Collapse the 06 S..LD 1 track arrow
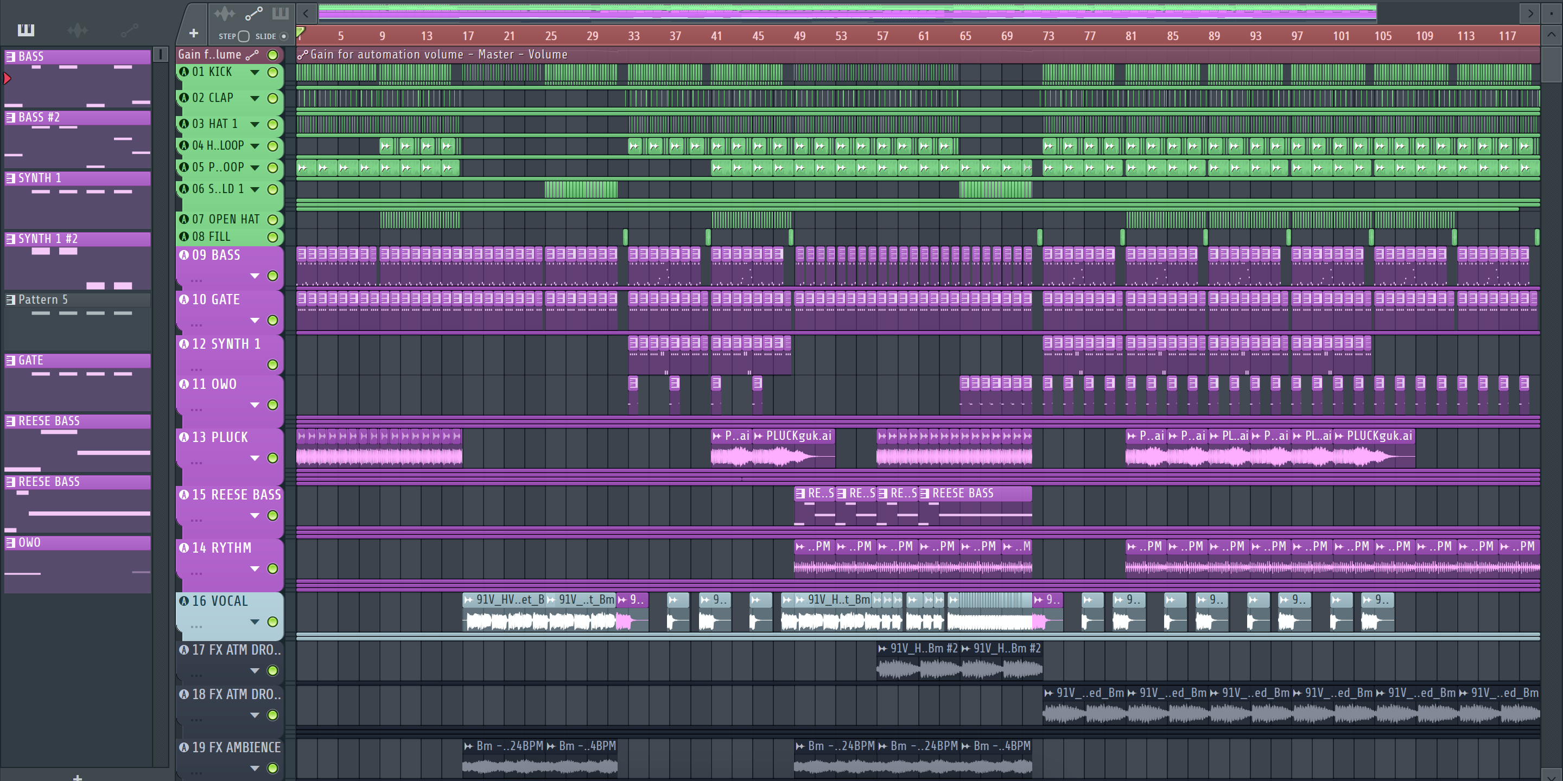 pos(255,189)
